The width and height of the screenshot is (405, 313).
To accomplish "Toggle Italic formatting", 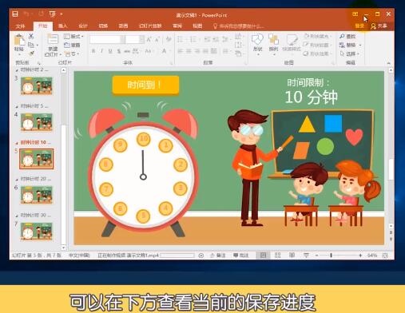I will tap(101, 51).
